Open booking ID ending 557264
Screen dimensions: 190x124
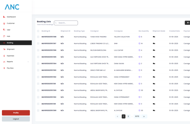(49, 63)
